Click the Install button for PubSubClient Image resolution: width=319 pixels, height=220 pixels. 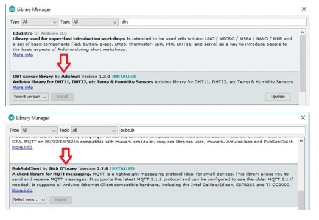(61, 200)
